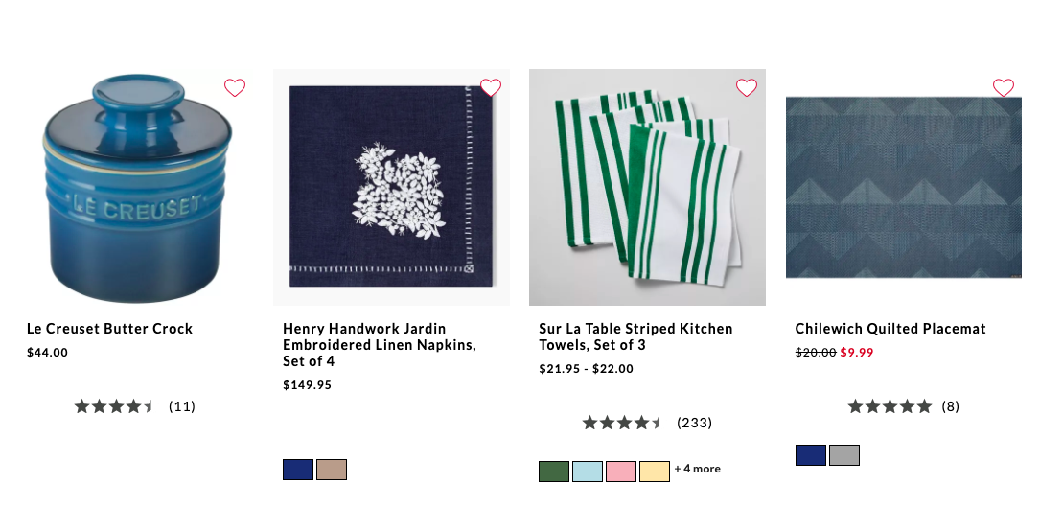Open the Le Creuset Butter Crock title link
This screenshot has height=506, width=1063.
[x=109, y=329]
